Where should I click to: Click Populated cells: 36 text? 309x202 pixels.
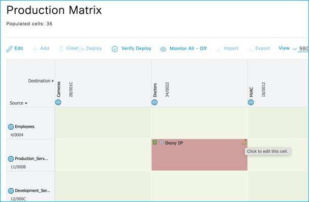[29, 24]
